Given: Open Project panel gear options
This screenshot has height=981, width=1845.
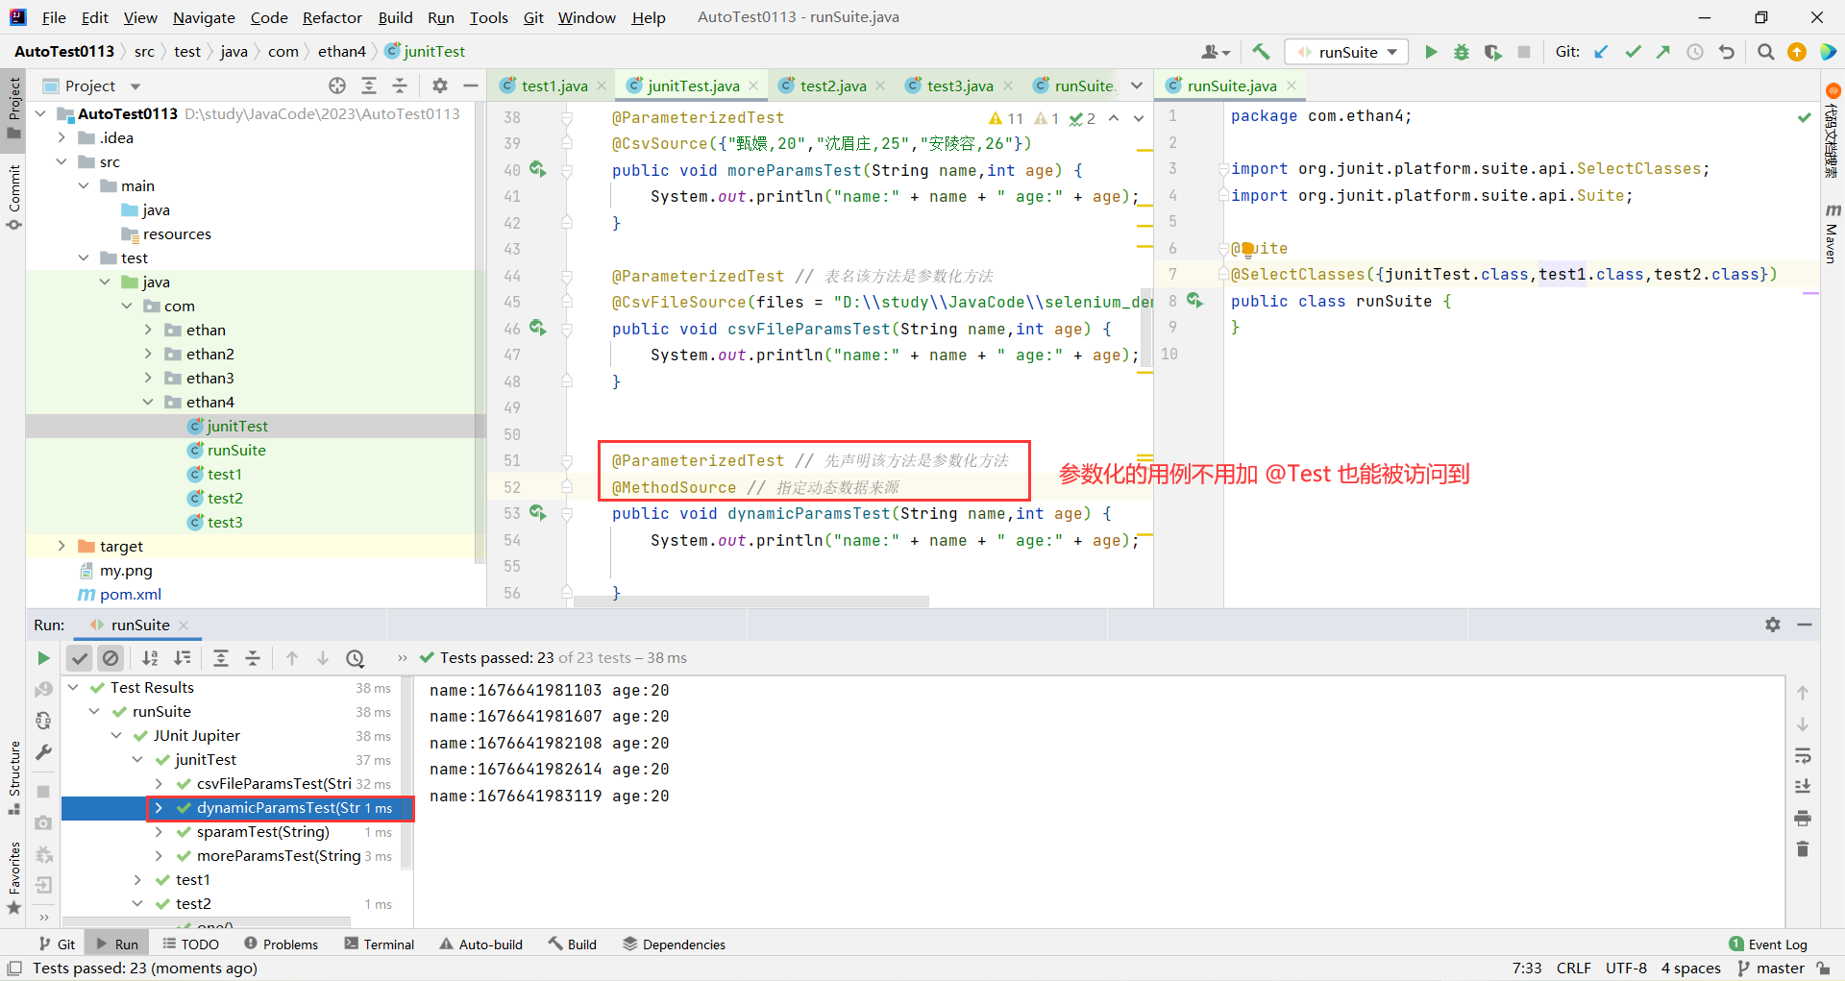Looking at the screenshot, I should [x=440, y=86].
